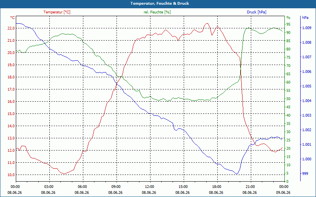Image resolution: width=316 pixels, height=197 pixels.
Task: Click the '17,0' temperature axis value
Action: coord(11,89)
